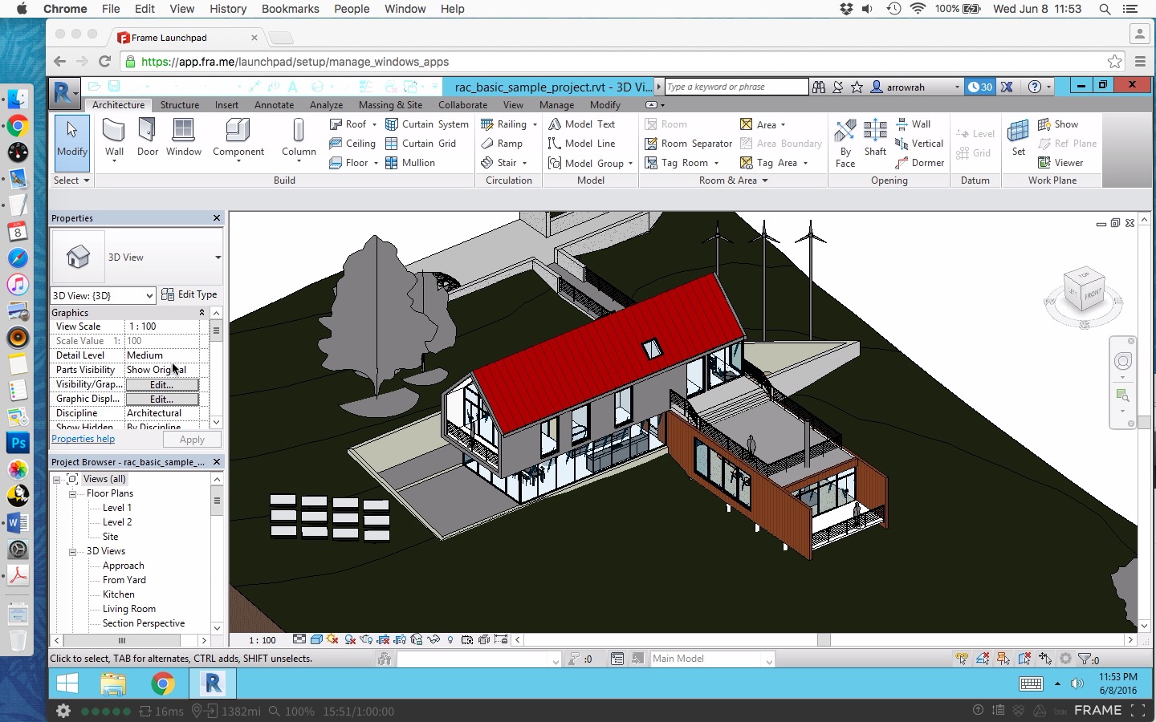Image resolution: width=1156 pixels, height=722 pixels.
Task: Click the Shaft opening tool
Action: point(875,138)
